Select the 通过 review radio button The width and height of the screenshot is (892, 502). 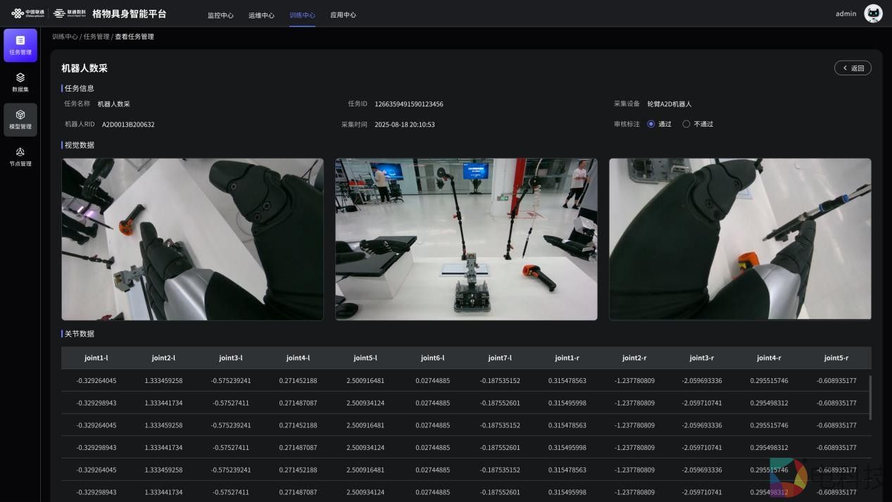coord(651,124)
